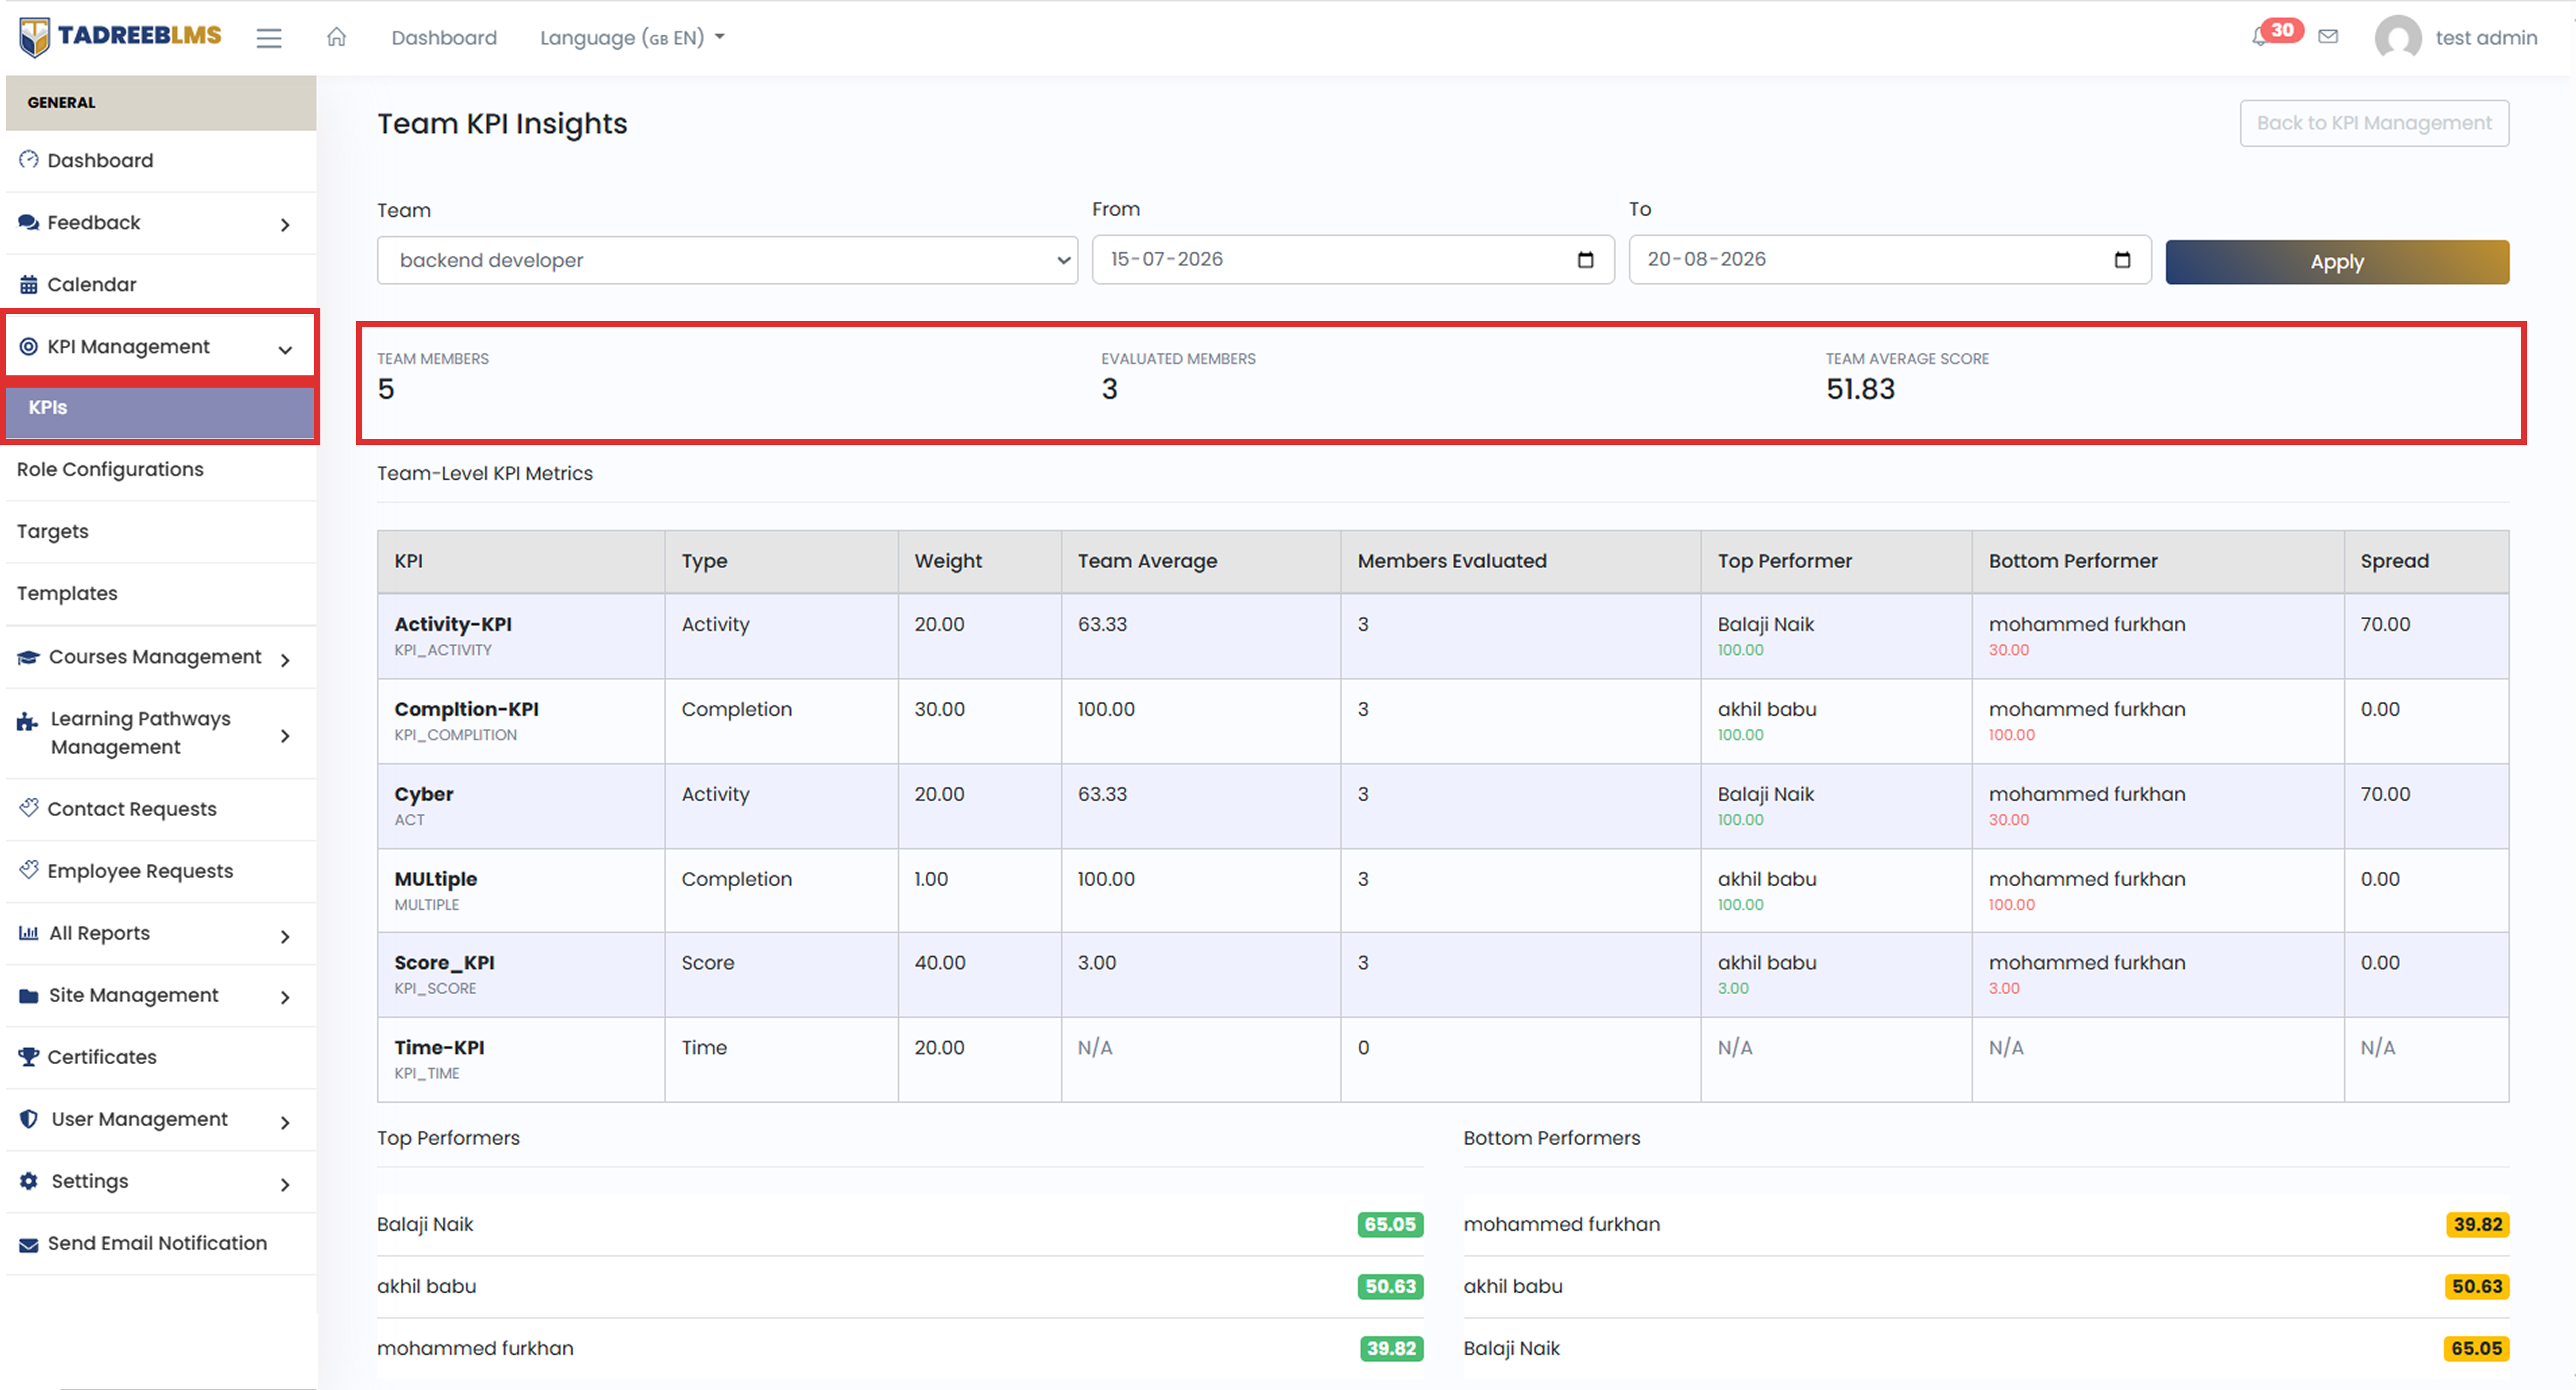Expand User Management chevron
2576x1390 pixels.
point(286,1122)
